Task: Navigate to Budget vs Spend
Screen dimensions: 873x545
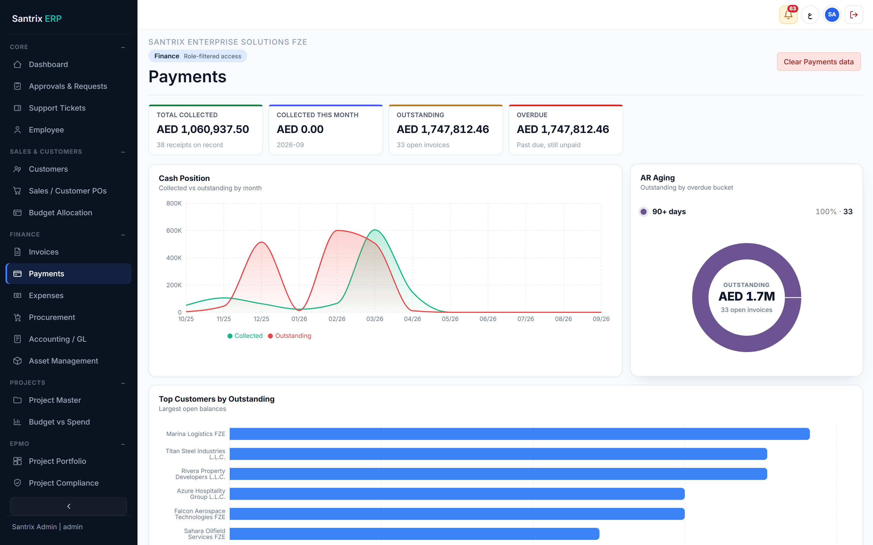Action: [x=68, y=422]
